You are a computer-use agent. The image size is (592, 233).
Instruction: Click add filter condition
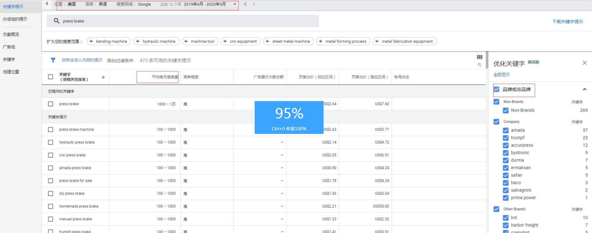coord(120,60)
